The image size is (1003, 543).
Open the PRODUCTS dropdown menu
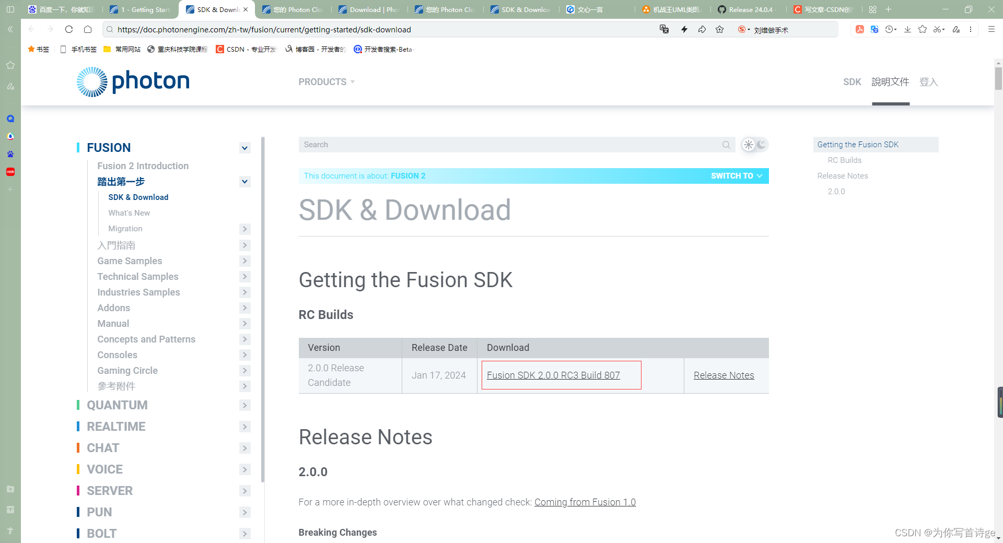[x=326, y=82]
